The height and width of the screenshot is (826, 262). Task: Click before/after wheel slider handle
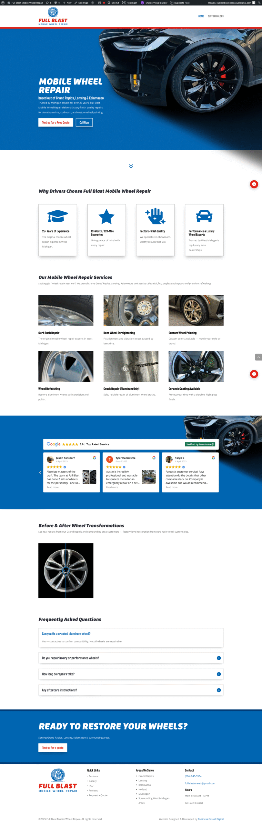(x=66, y=570)
